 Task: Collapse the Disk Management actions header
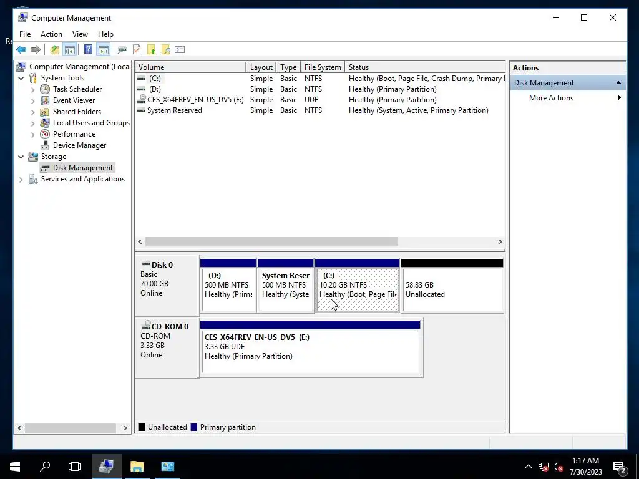click(618, 83)
